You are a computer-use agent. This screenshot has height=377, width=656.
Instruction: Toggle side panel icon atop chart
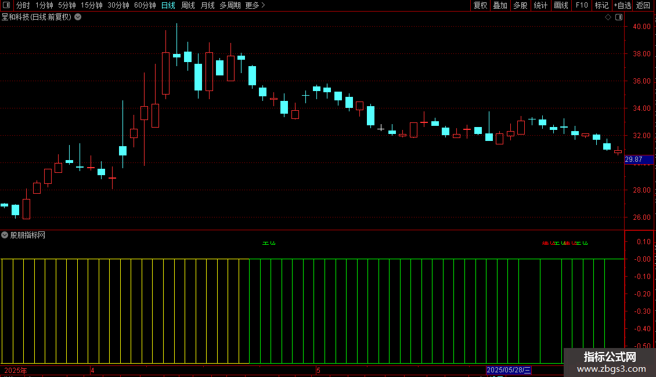619,17
